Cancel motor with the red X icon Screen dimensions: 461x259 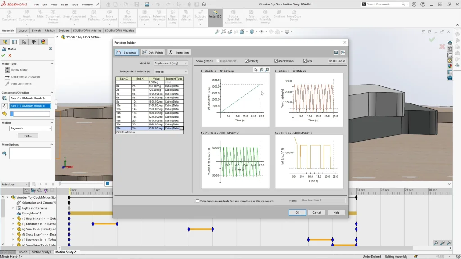click(x=9, y=55)
